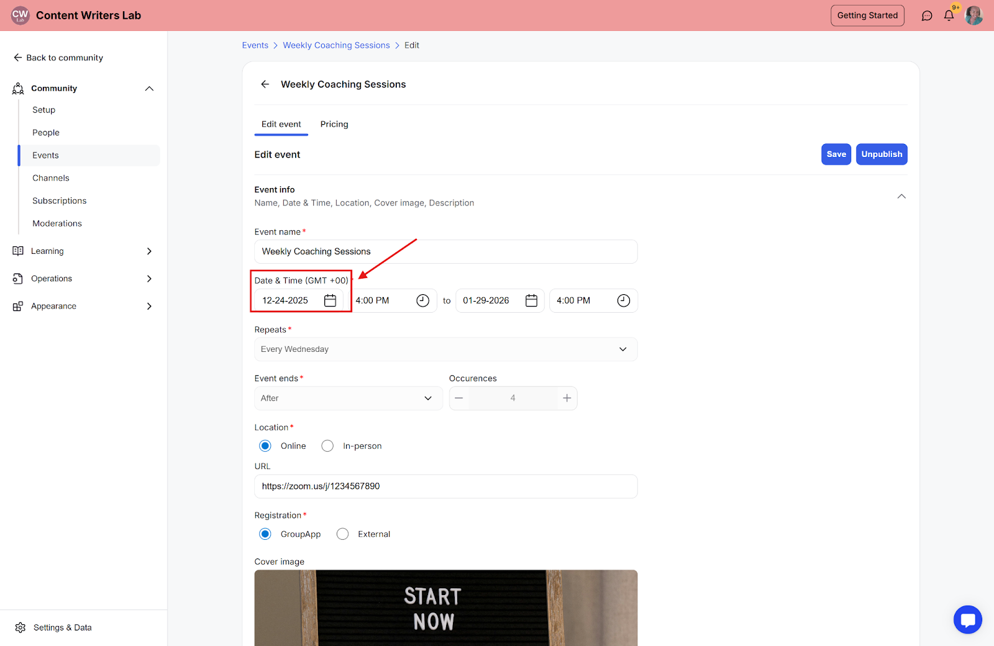Click the Occurrences number value 4
This screenshot has width=994, height=646.
(x=513, y=398)
